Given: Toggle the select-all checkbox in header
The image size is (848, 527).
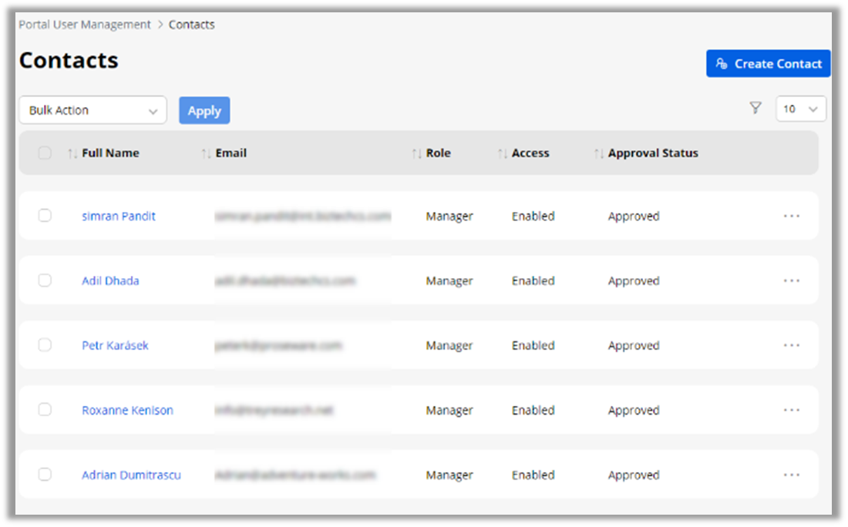Looking at the screenshot, I should pyautogui.click(x=45, y=153).
